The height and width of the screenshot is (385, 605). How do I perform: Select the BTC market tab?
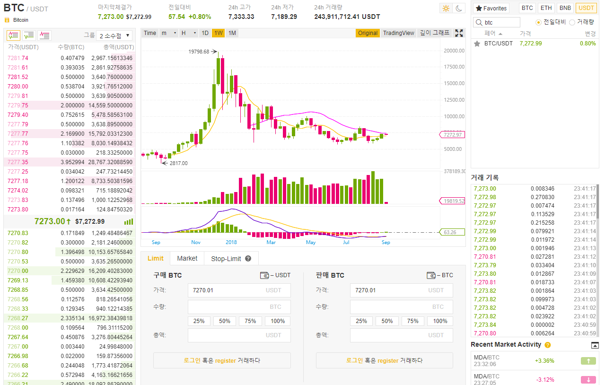pos(527,8)
